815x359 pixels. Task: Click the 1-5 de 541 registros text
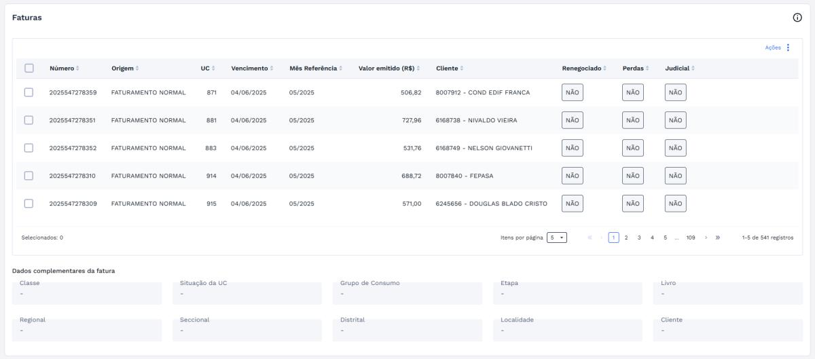(767, 238)
